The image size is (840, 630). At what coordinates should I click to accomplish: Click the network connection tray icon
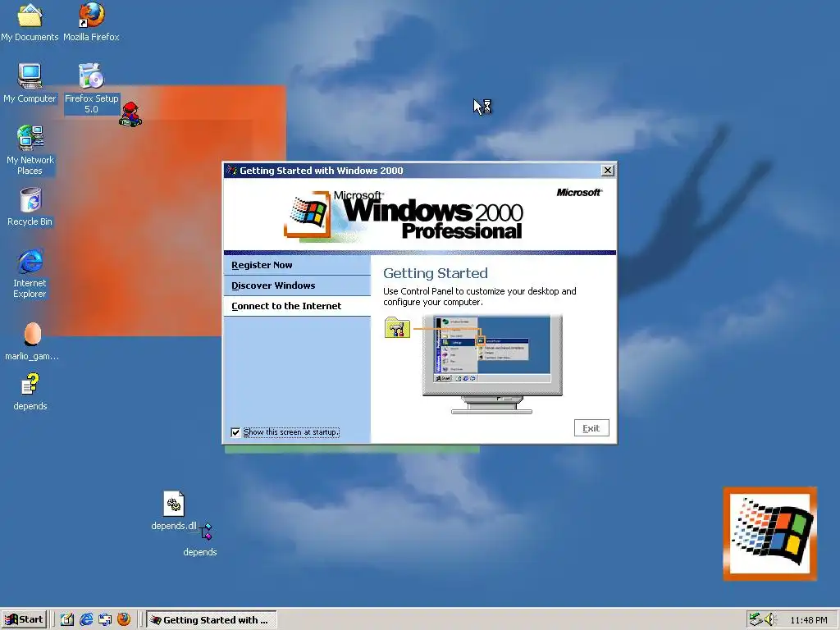point(756,619)
